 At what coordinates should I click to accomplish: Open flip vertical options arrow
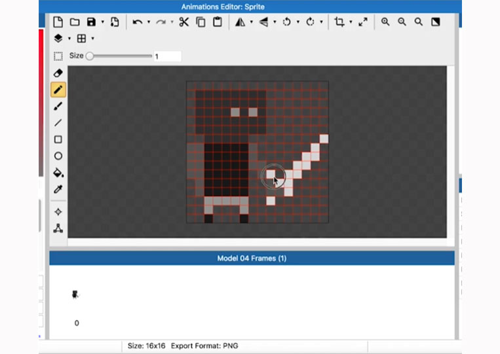click(x=275, y=22)
